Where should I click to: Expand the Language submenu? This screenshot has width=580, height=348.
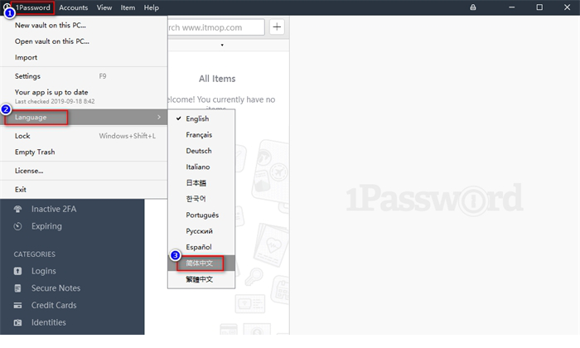84,117
